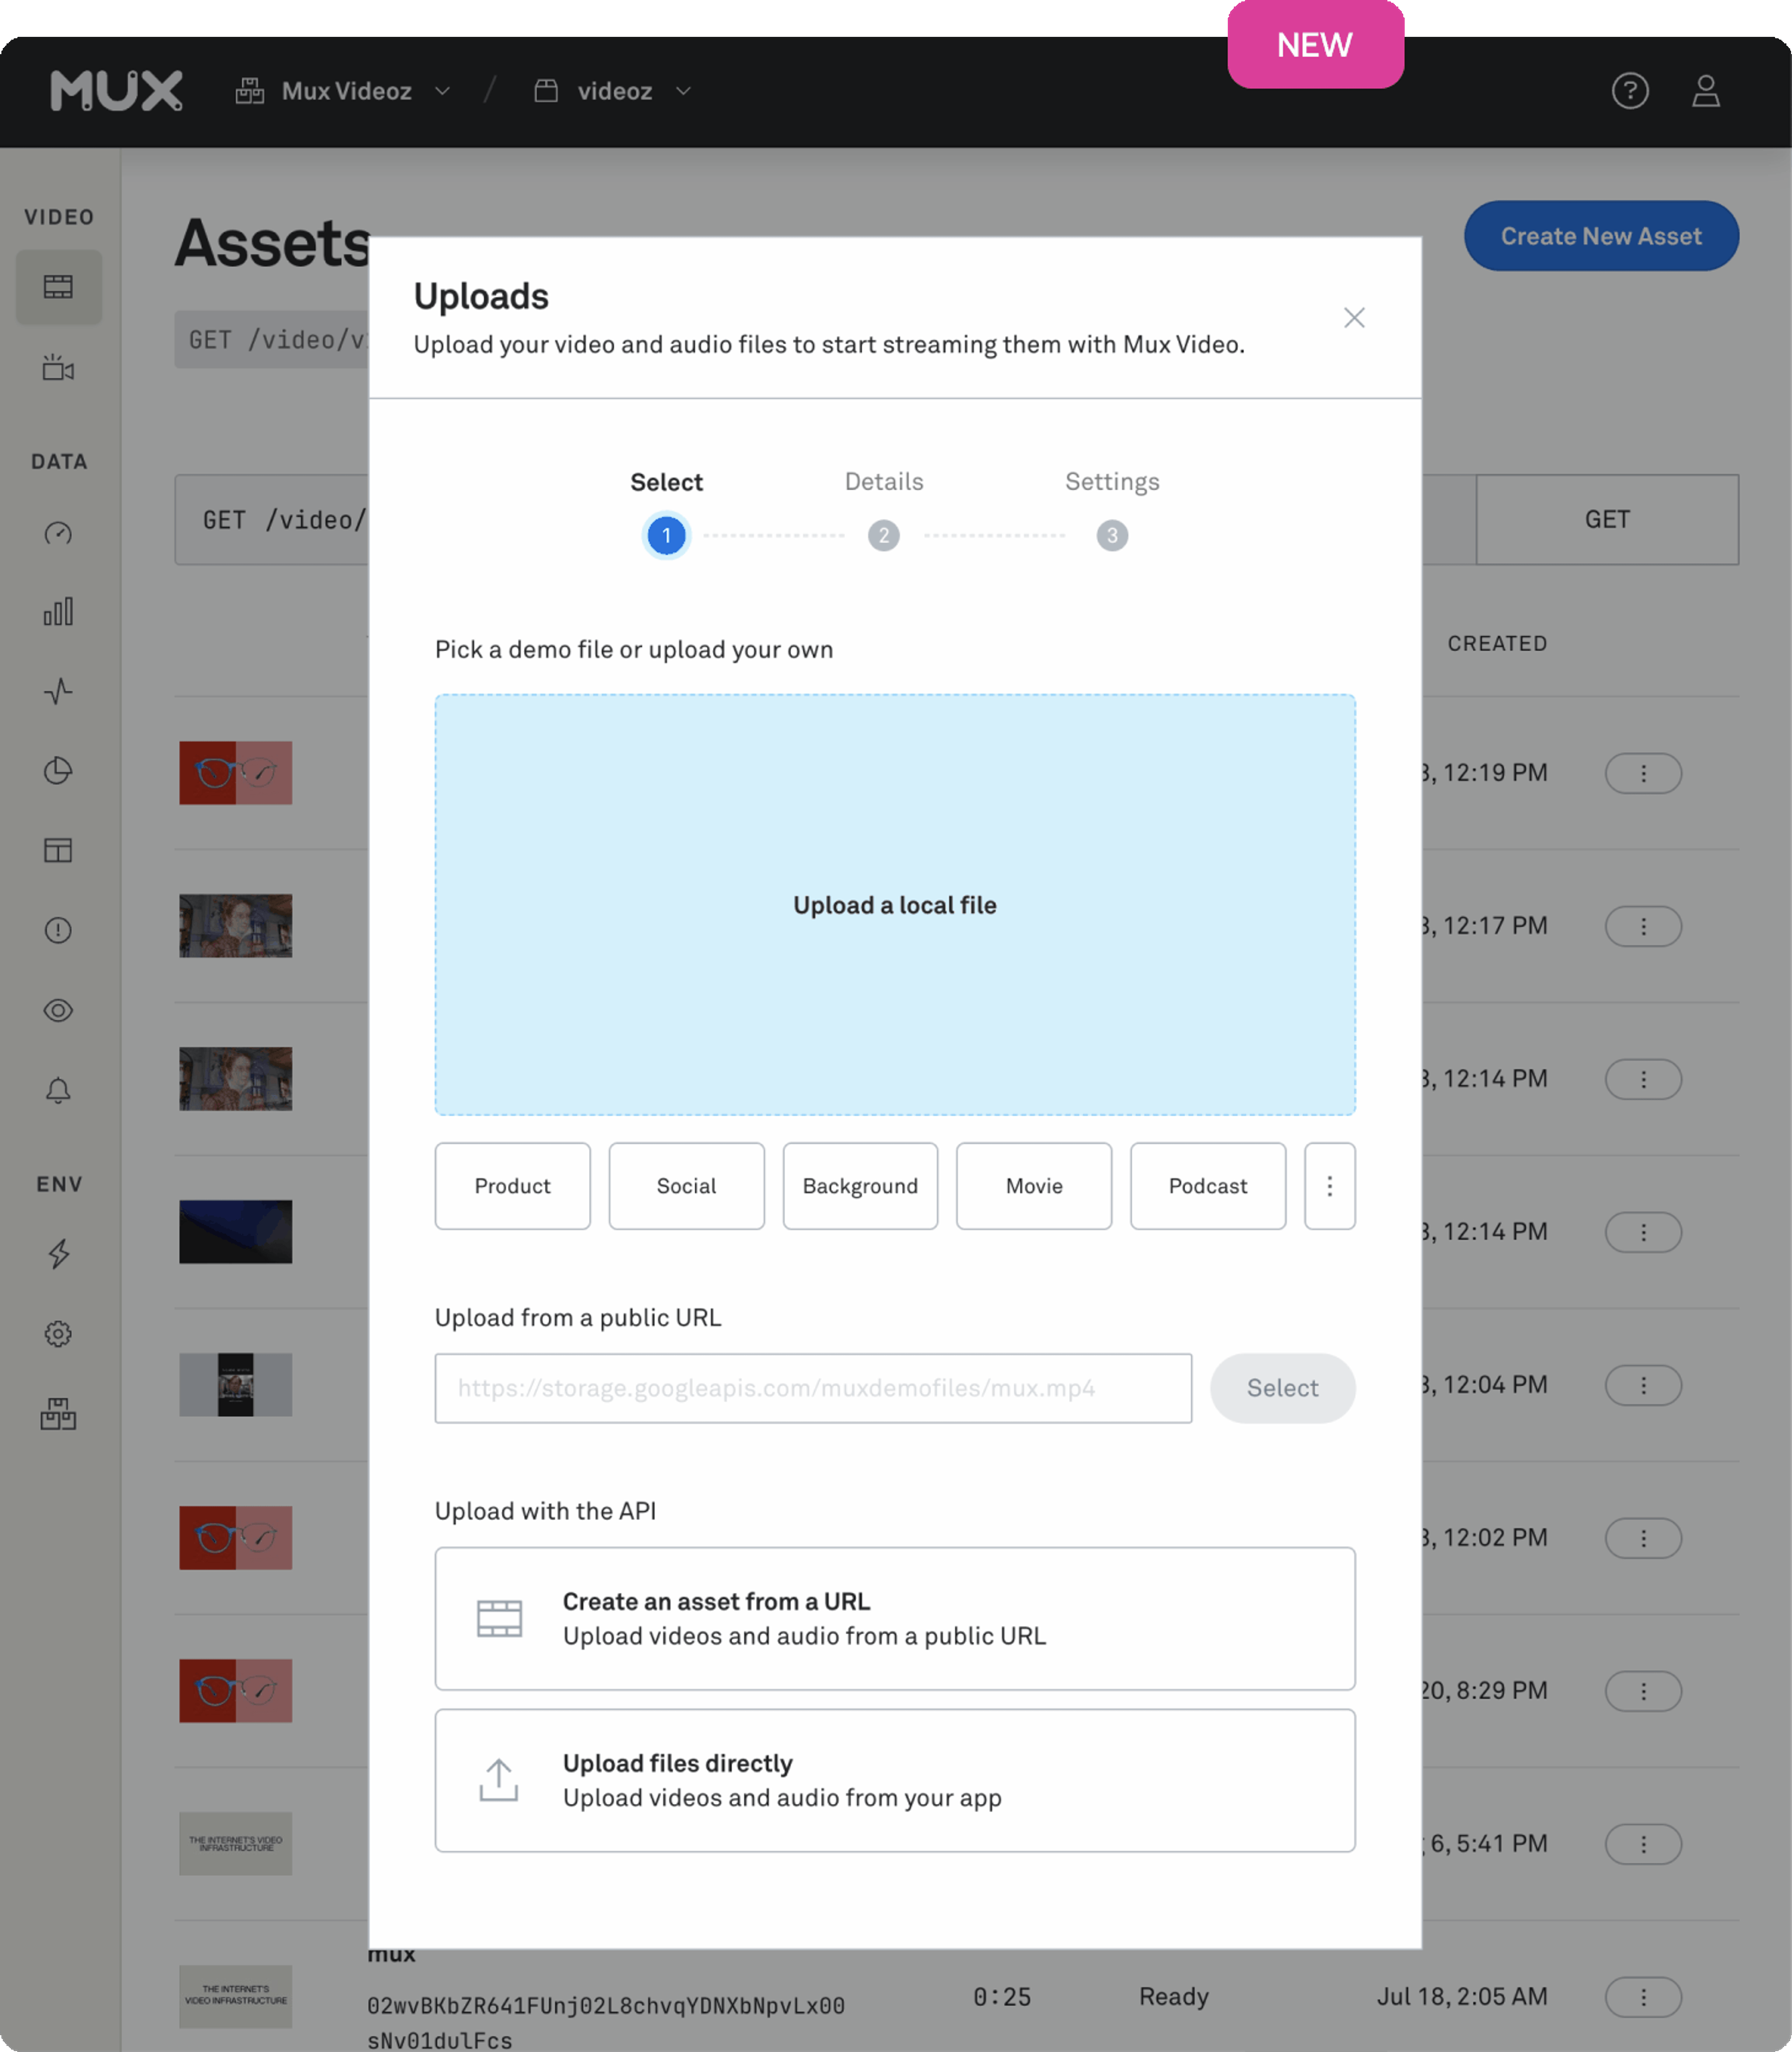Click Create an asset from a URL
Screen dimensions: 1792x2052
894,1618
